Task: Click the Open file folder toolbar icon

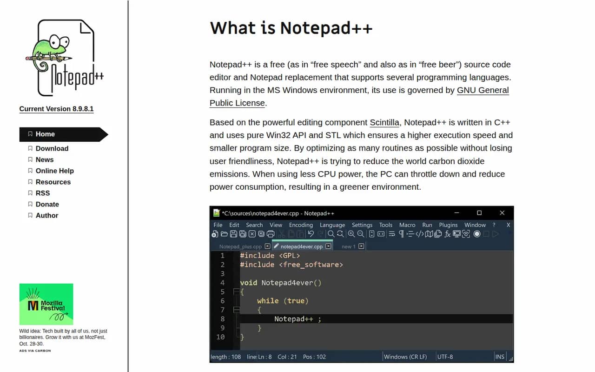Action: click(x=224, y=234)
